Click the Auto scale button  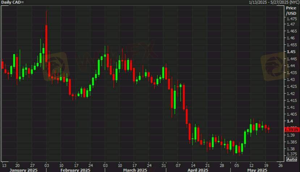292,159
